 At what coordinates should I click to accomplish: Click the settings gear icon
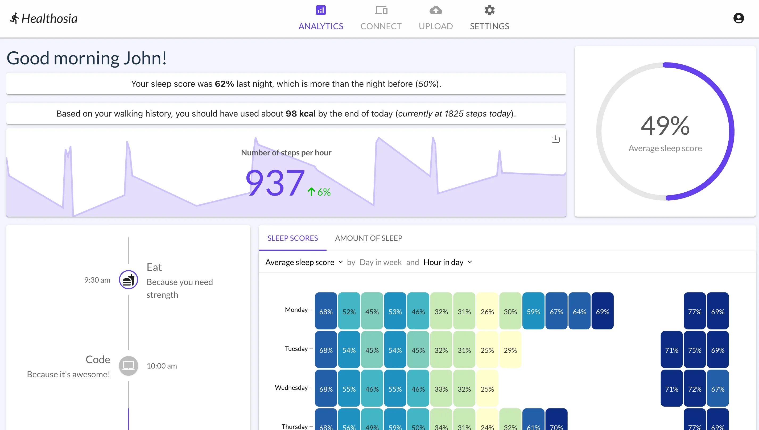[489, 10]
